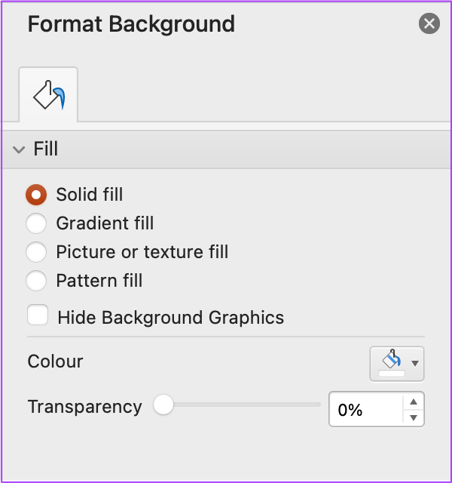The height and width of the screenshot is (483, 452).
Task: Open the Colour dropdown arrow
Action: click(x=415, y=364)
